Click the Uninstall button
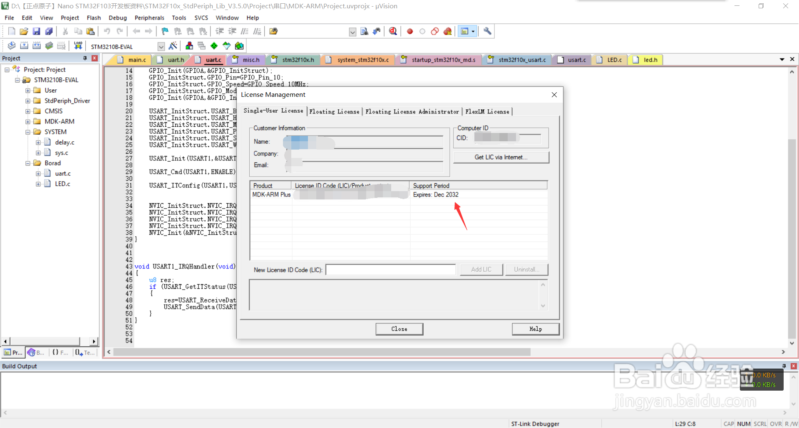This screenshot has width=799, height=428. (526, 270)
